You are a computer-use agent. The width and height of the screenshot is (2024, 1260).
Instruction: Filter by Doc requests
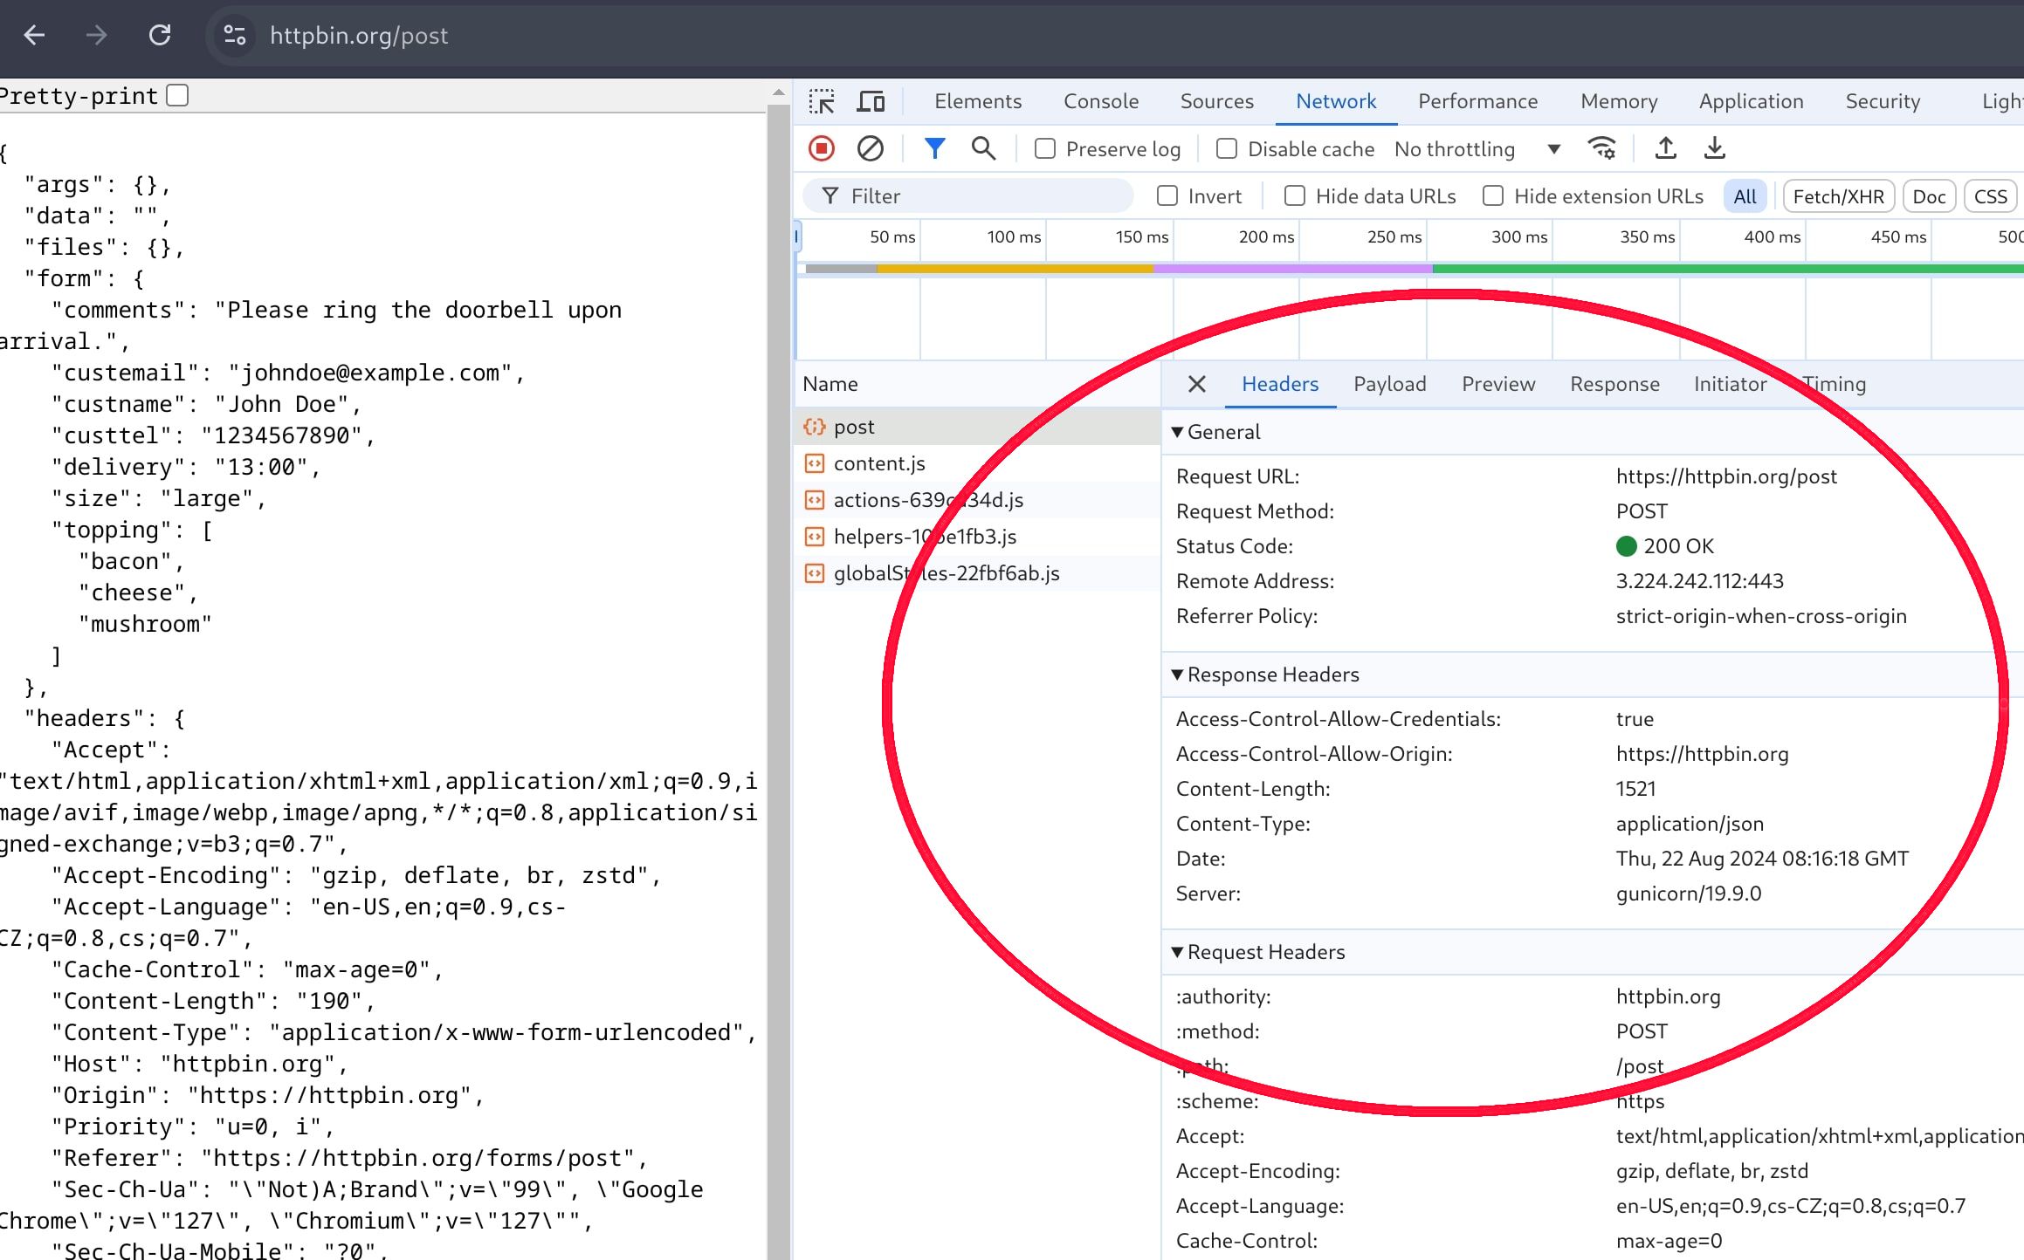click(1929, 196)
